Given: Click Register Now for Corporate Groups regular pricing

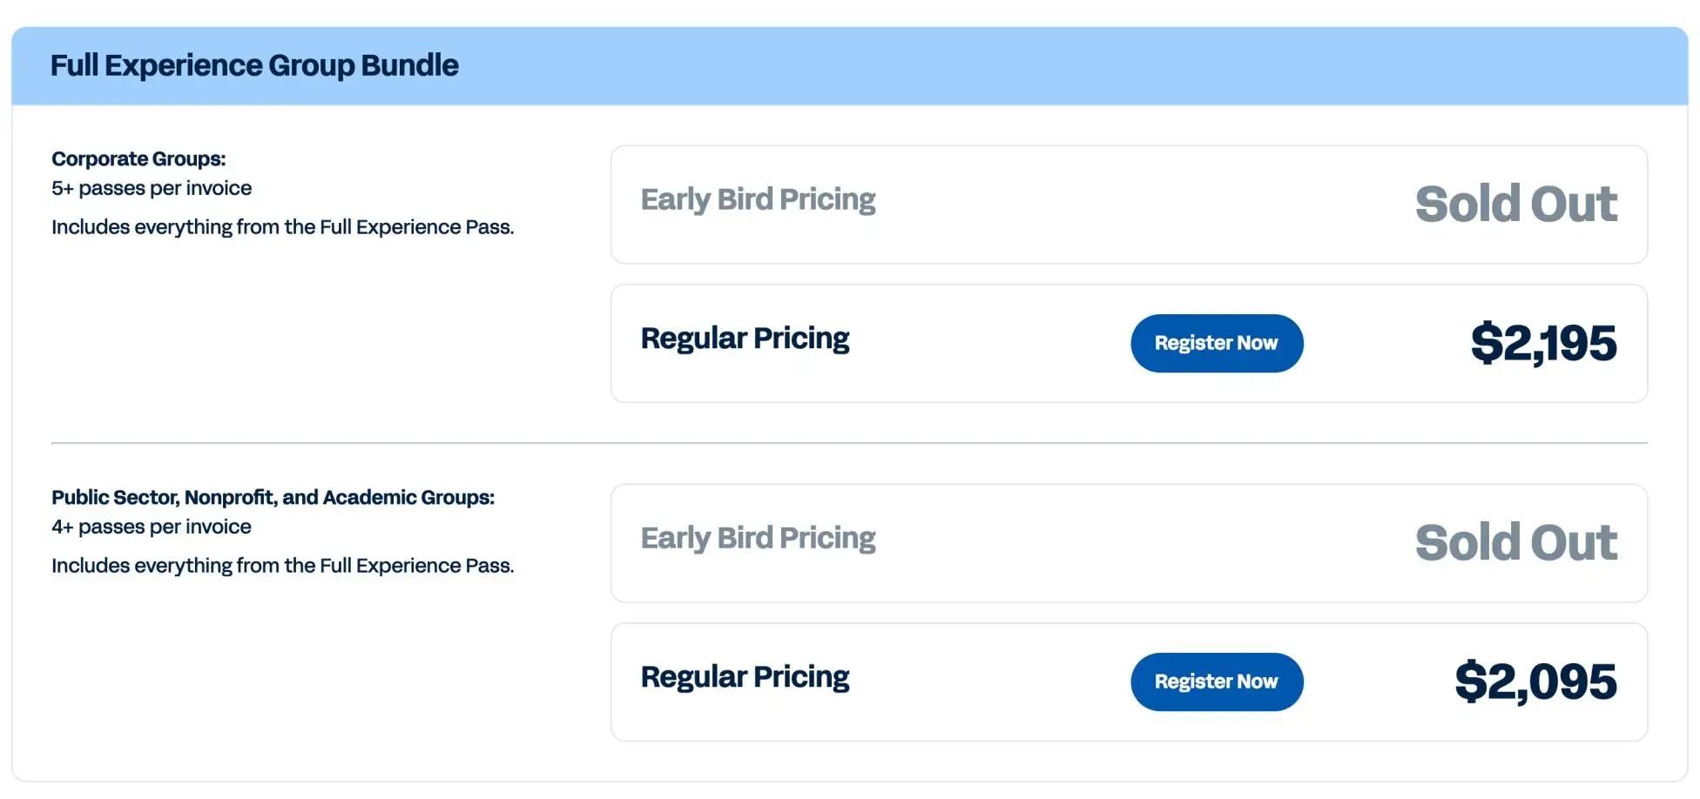Looking at the screenshot, I should (x=1217, y=343).
